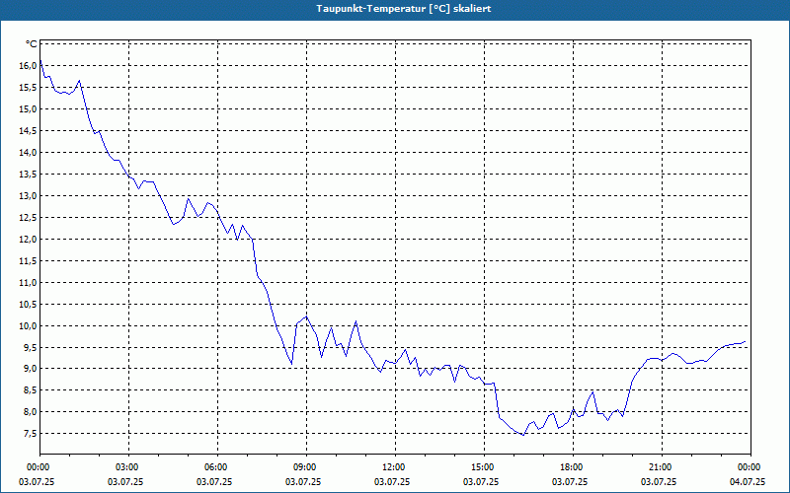Select the "21:00" time axis label
Image resolution: width=790 pixels, height=493 pixels.
coord(659,467)
